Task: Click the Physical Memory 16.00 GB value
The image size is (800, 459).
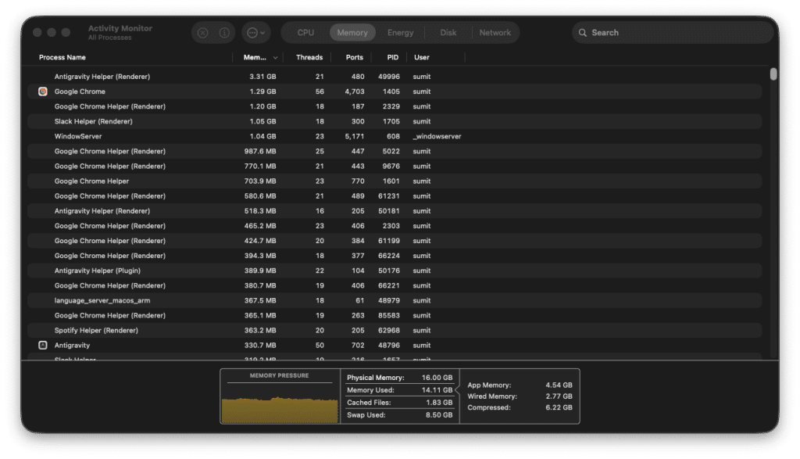Action: coord(437,378)
